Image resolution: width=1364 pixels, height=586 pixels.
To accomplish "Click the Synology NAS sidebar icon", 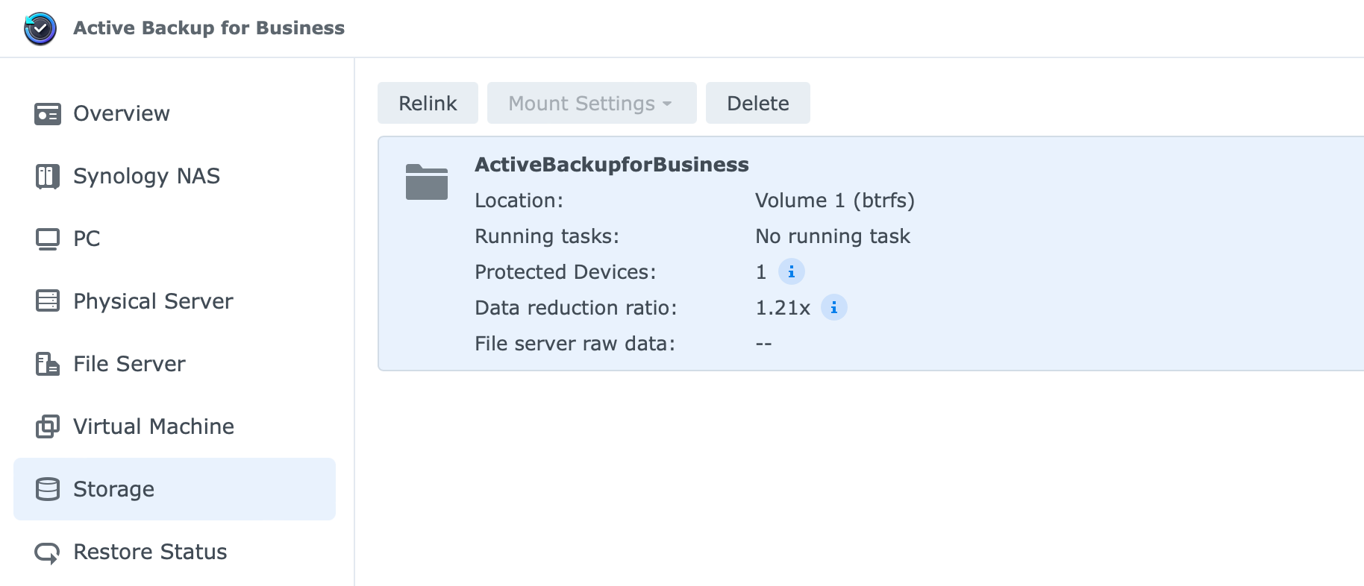I will tap(48, 177).
